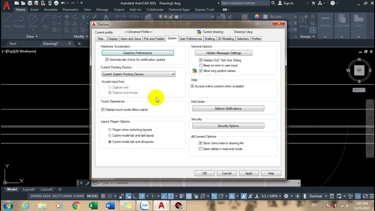Screen dimensions: 375x211
Task: Select the Line tool in ribbon
Action: click(x=7, y=21)
